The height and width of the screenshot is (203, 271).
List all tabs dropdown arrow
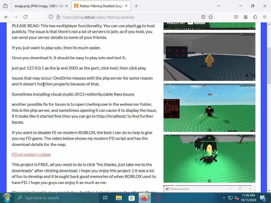[219, 6]
